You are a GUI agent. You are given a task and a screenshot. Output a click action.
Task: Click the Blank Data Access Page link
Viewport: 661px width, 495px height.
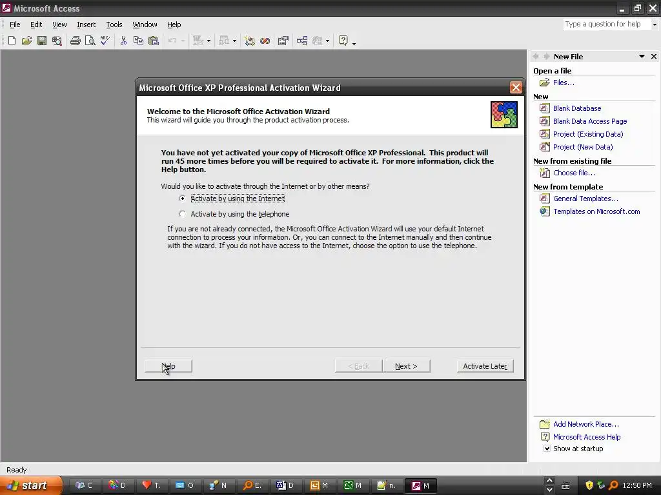tap(590, 121)
